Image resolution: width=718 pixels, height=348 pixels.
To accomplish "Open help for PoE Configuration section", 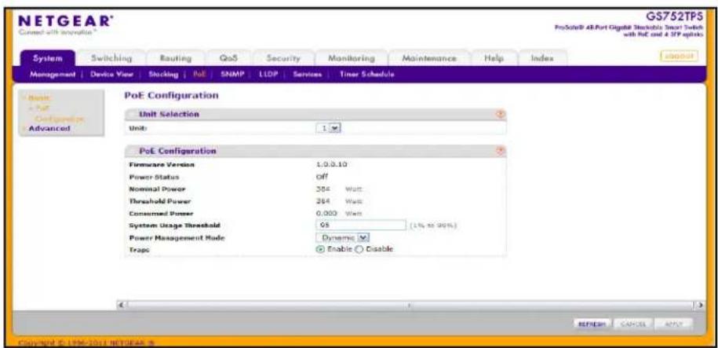I will [501, 151].
